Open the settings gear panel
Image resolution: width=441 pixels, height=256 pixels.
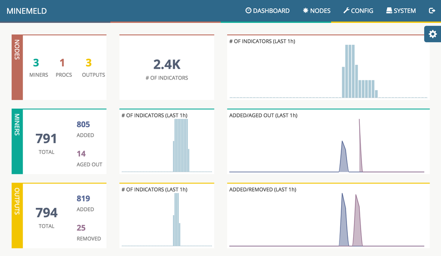click(x=432, y=34)
